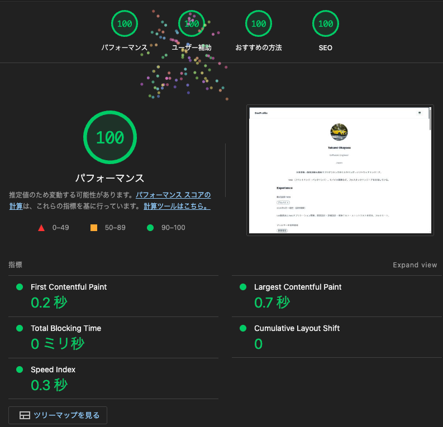Open the パフォーマンス スコアの計算 link
Viewport: 443px width, 427px height.
tap(173, 196)
